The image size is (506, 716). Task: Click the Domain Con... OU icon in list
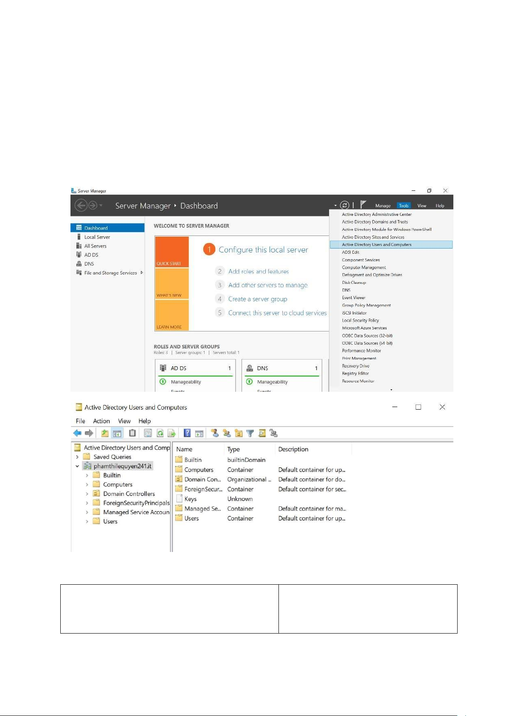[179, 479]
